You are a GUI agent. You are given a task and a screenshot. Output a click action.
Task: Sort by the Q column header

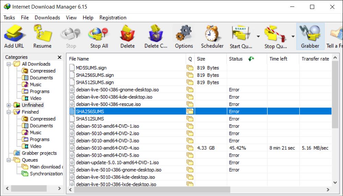tap(190, 59)
